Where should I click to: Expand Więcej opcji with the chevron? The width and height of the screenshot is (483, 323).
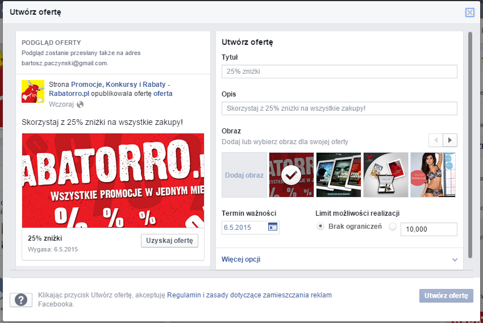pos(455,259)
